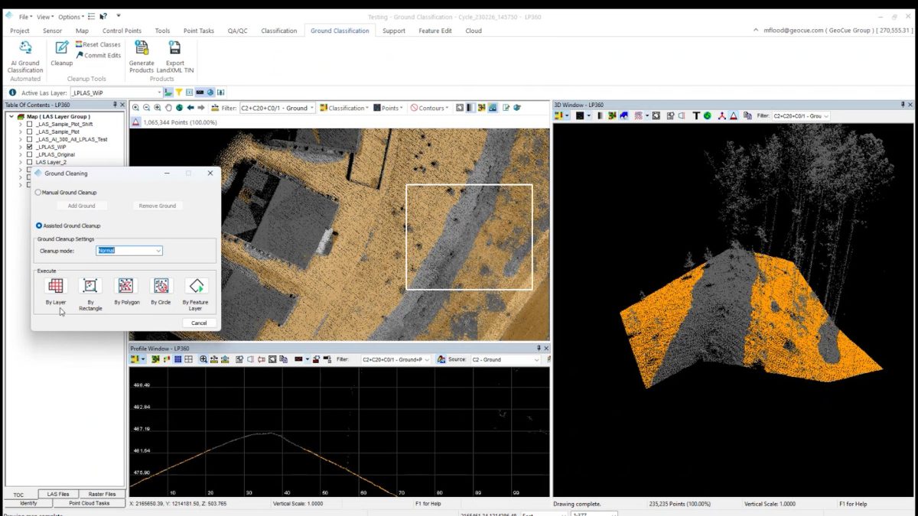Viewport: 918px width, 516px height.
Task: Toggle _LPLAS_Original layer checkbox
Action: [30, 154]
